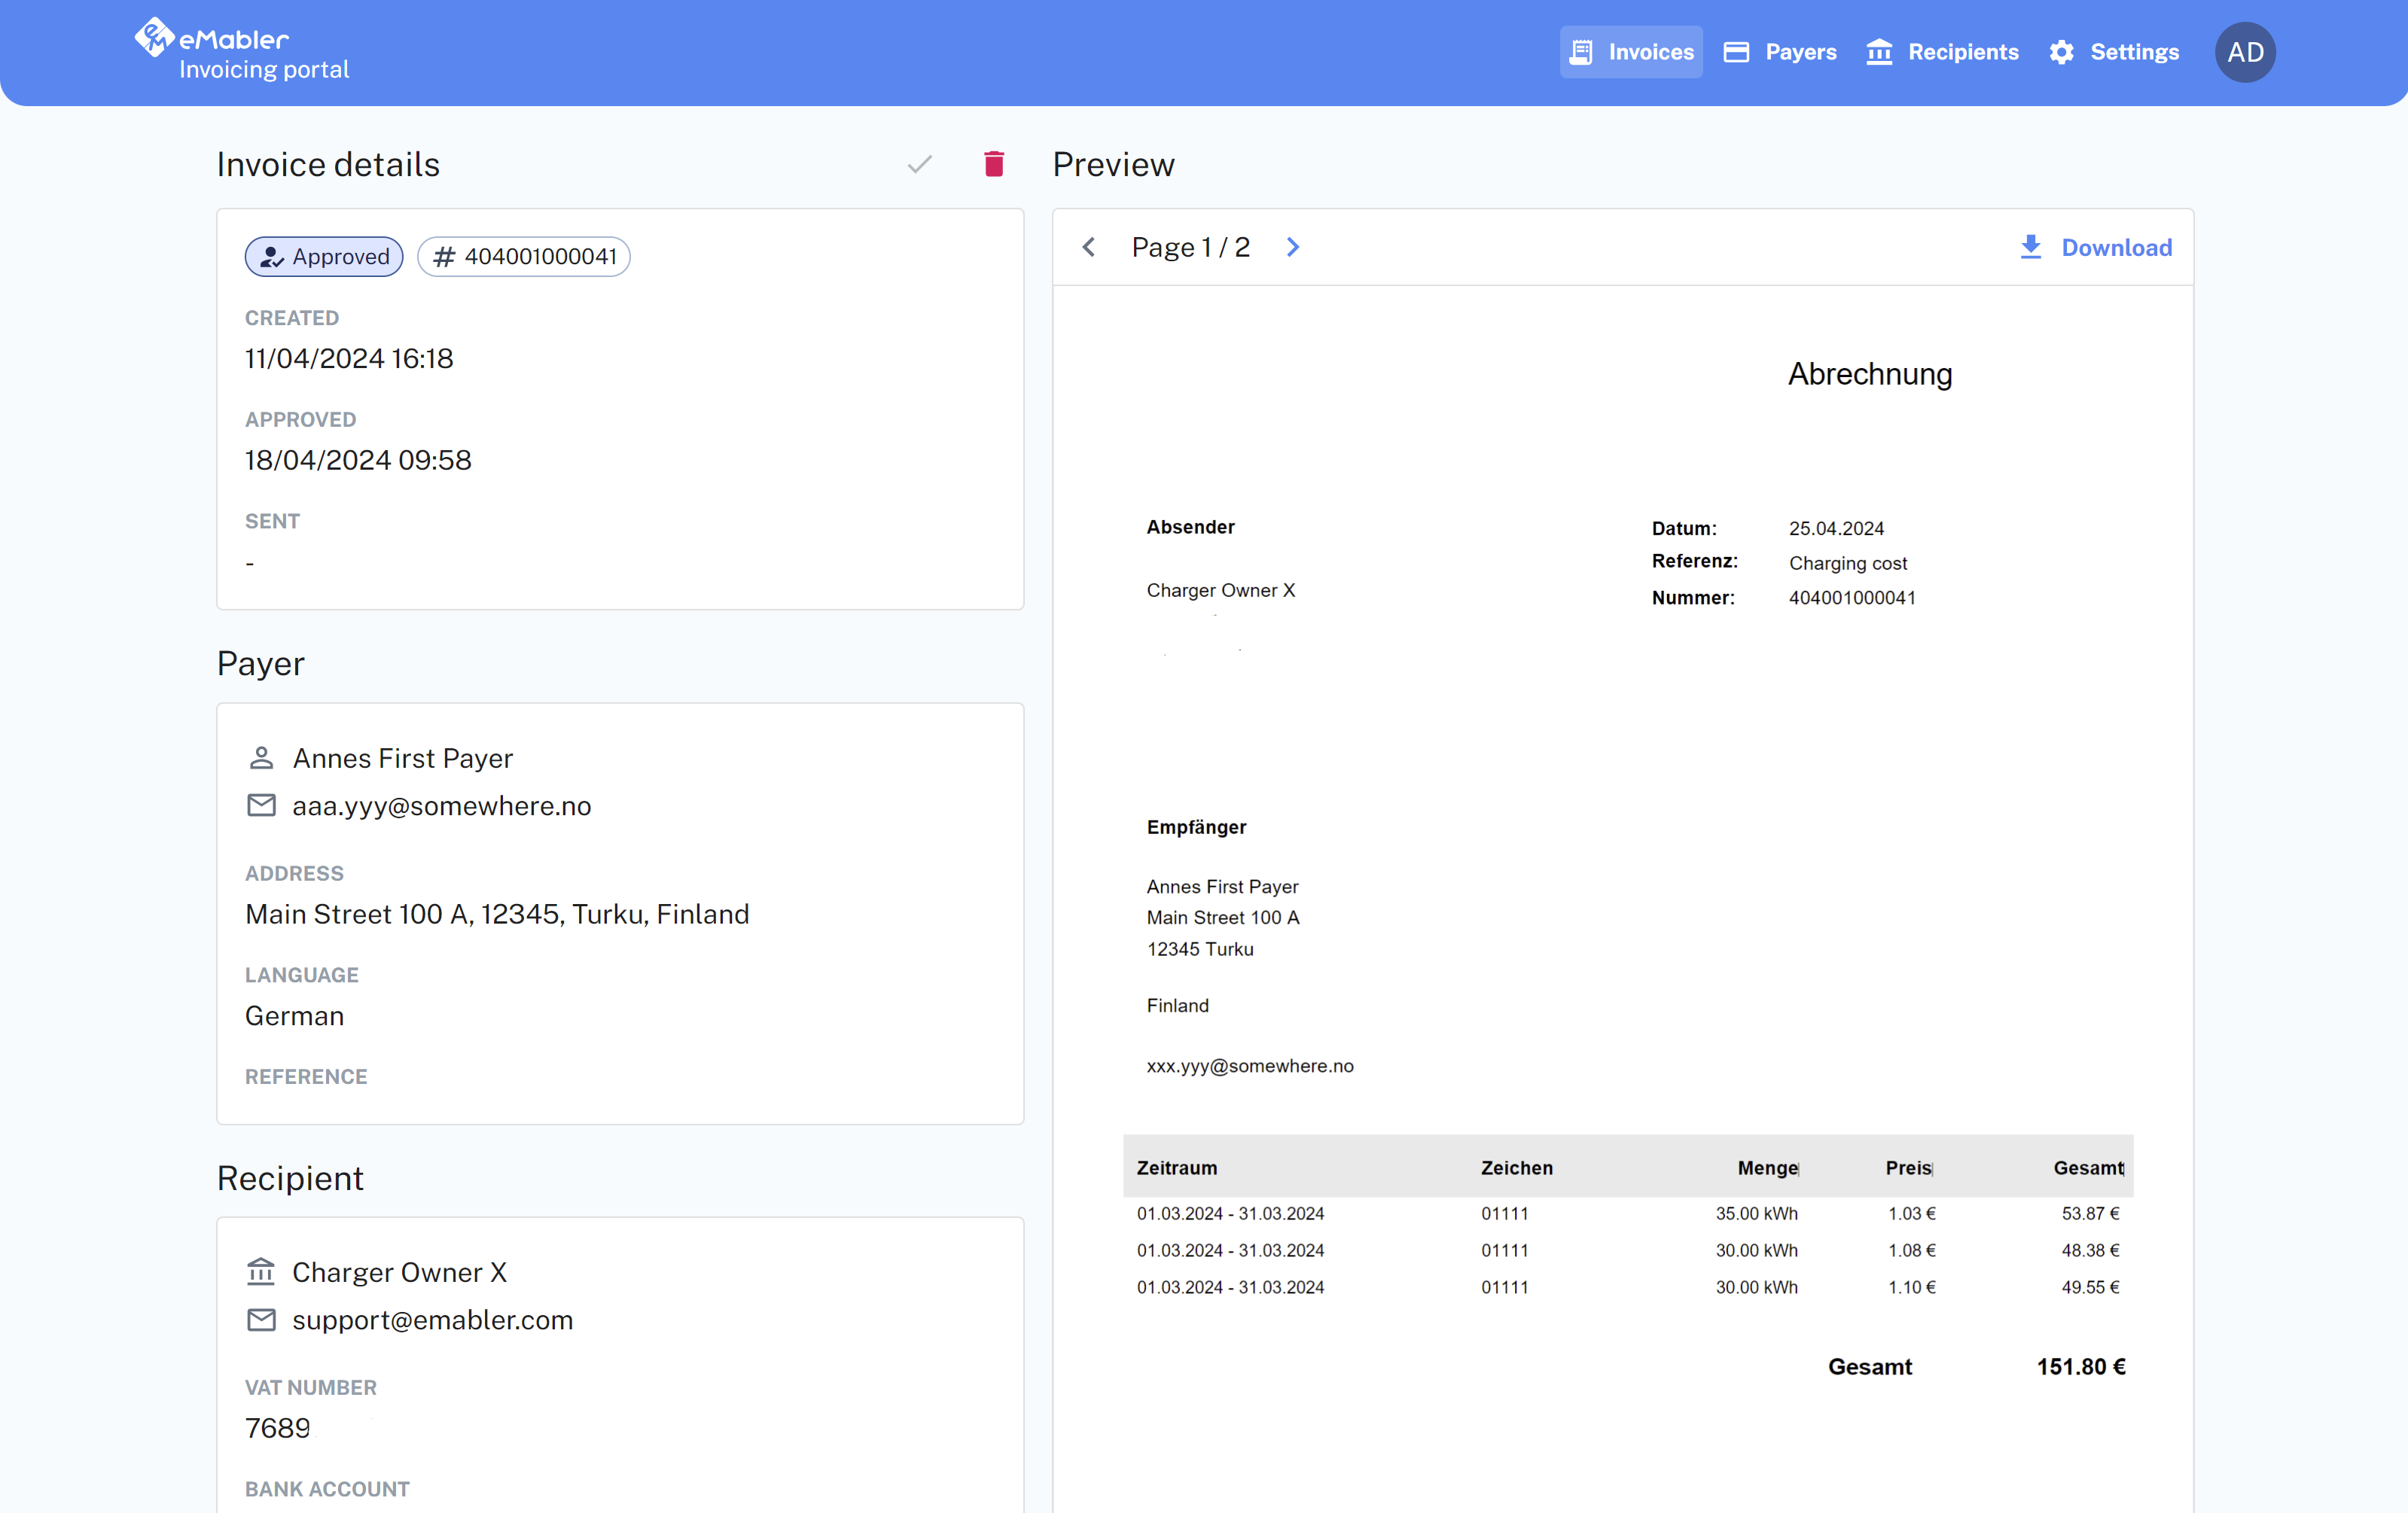Click the download icon next to Download
Viewport: 2408px width, 1513px height.
[x=2030, y=247]
